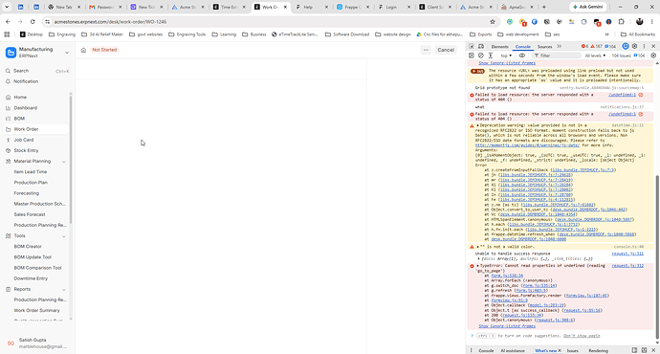The height and width of the screenshot is (354, 660).
Task: Switch to the Sources tab in DevTools
Action: pyautogui.click(x=544, y=47)
